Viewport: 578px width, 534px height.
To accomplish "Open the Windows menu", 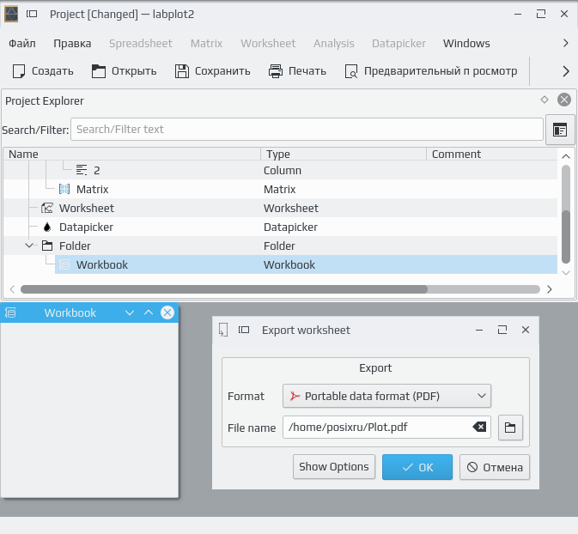I will [x=466, y=44].
